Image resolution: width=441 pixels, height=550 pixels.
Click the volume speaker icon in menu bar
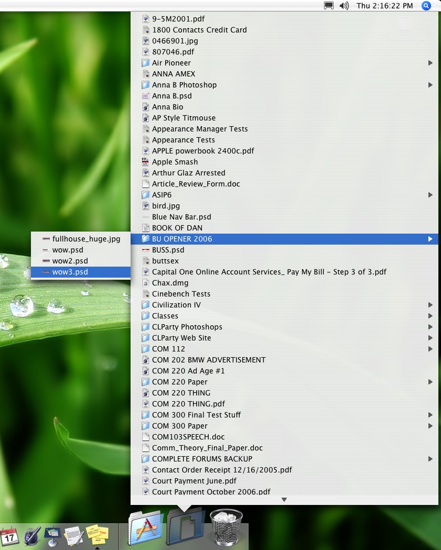pyautogui.click(x=344, y=6)
